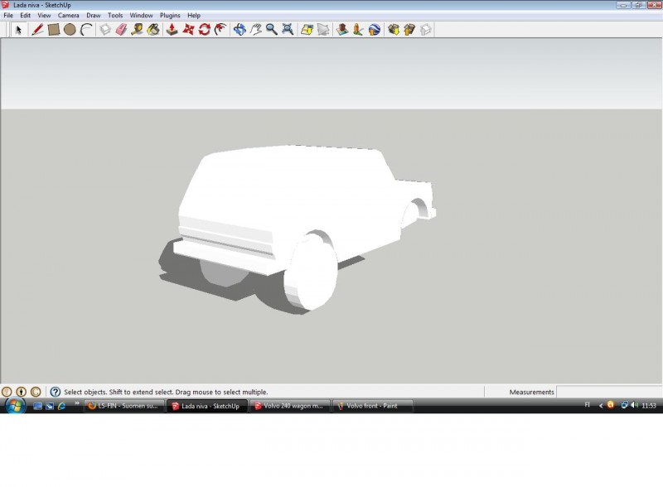Select the Rotate tool

click(204, 30)
